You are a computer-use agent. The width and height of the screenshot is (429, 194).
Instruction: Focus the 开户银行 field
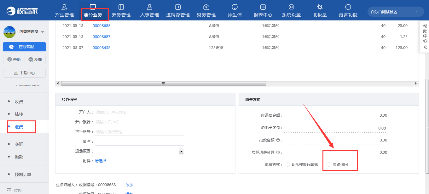(x=139, y=122)
